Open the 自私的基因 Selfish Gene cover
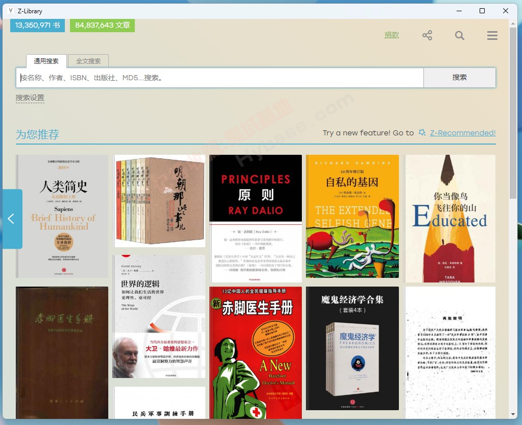 click(352, 216)
